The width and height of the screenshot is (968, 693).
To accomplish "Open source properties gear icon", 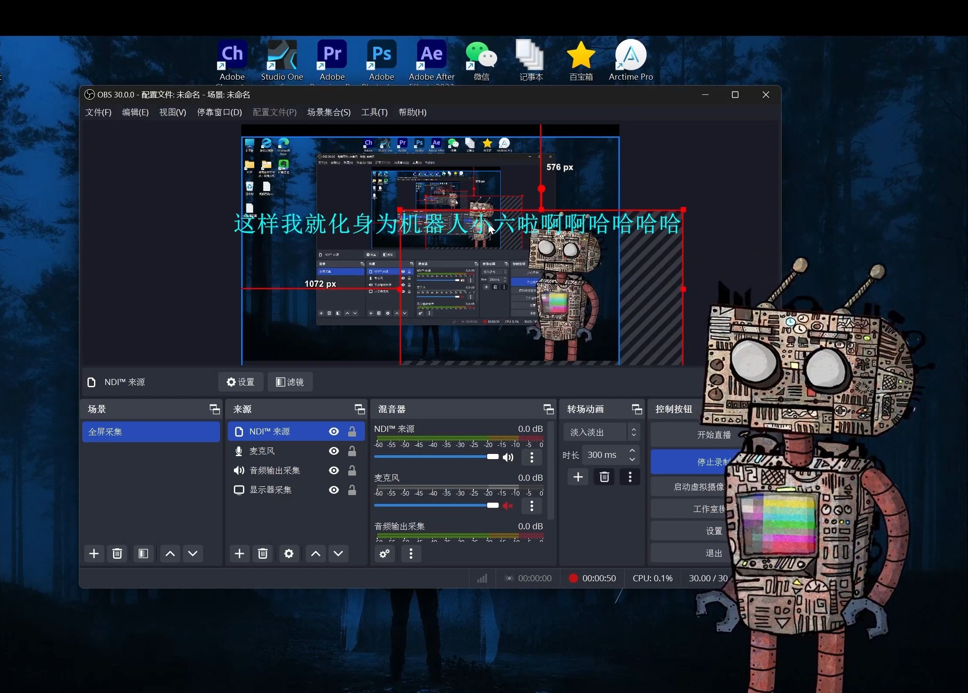I will click(288, 554).
